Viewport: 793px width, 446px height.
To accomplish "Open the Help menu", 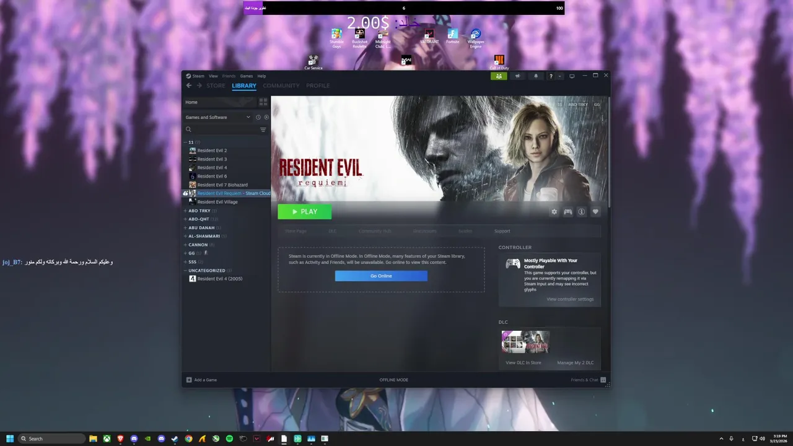I will (x=261, y=76).
